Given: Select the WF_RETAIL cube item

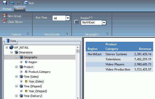Looking at the screenshot, I should 19,48.
